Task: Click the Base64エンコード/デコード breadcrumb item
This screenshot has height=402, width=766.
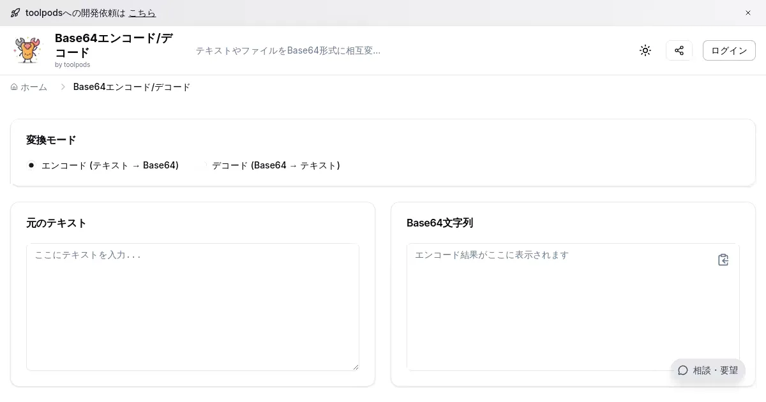Action: 131,87
